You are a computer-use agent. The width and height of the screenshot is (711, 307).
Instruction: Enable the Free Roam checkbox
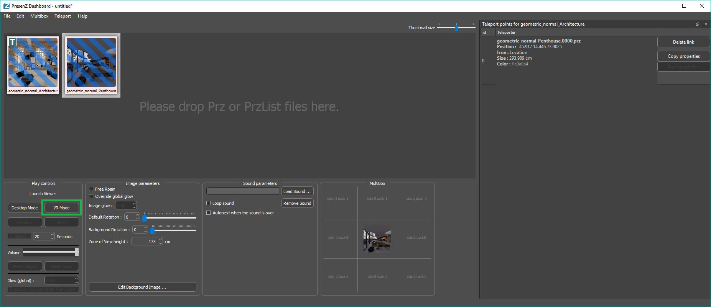click(x=91, y=189)
